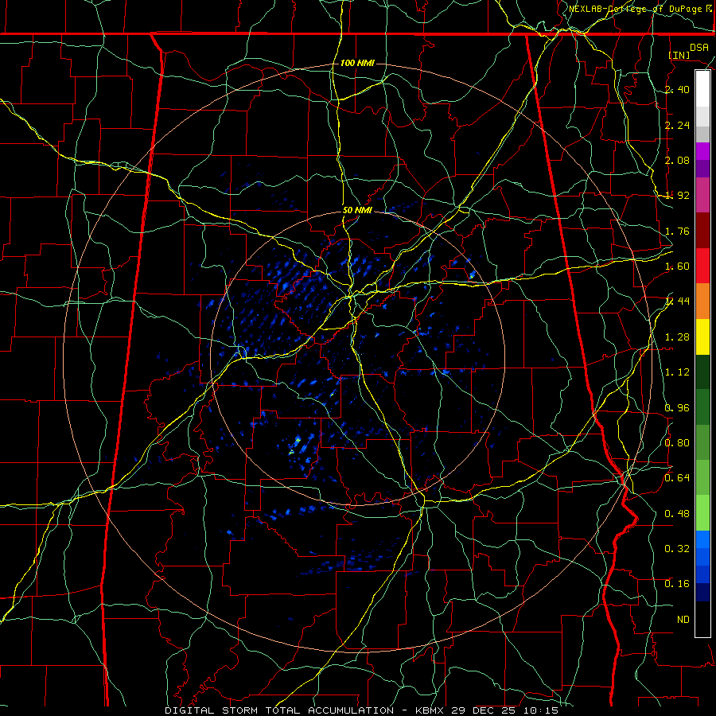Click the 1.28 scale value
The width and height of the screenshot is (716, 716).
[677, 337]
